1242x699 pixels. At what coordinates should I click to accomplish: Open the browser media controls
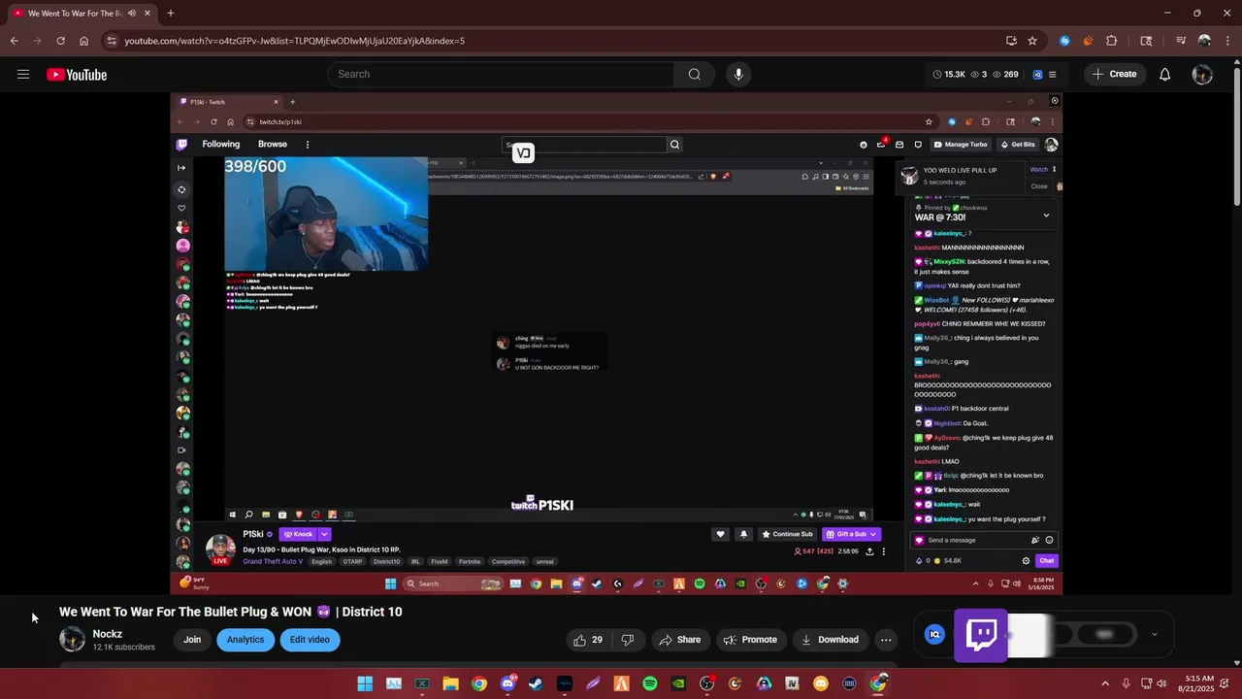click(x=1181, y=41)
